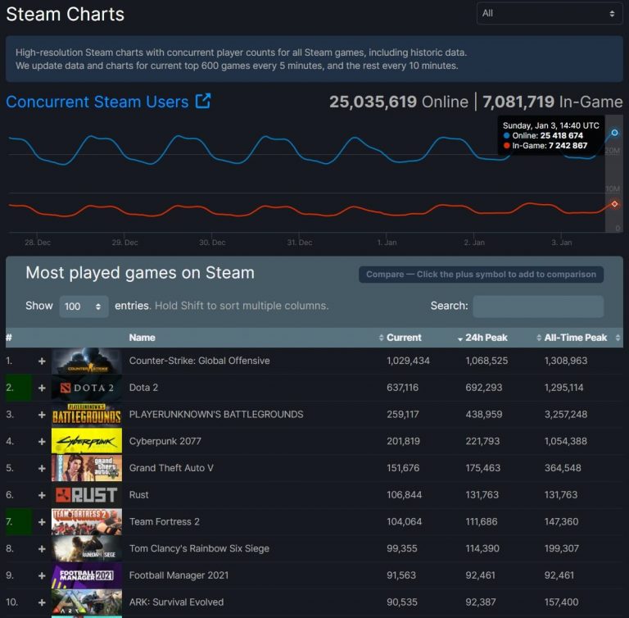Click the plus icon for Team Fortress 2
Image resolution: width=629 pixels, height=618 pixels.
42,522
